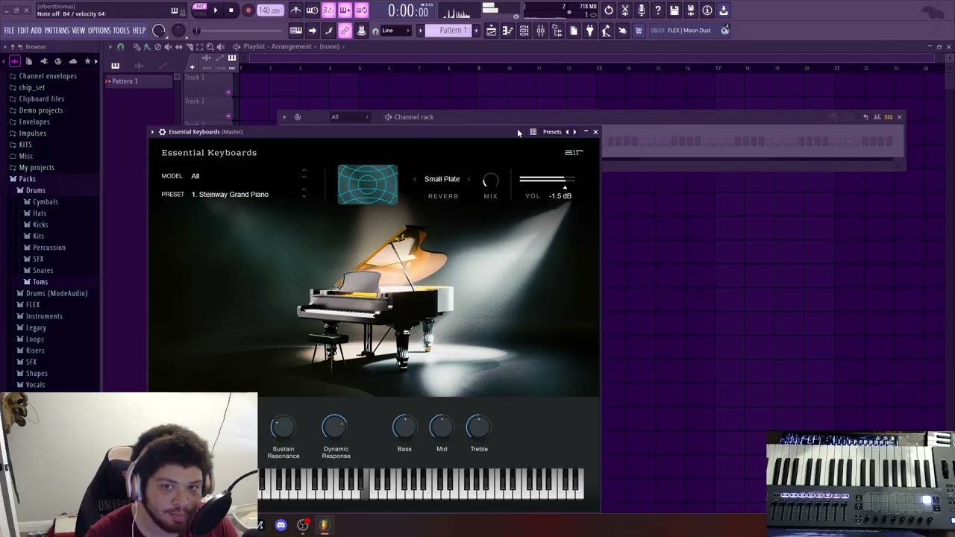Click the tempo field showing 140
Viewport: 955px width, 537px height.
coord(269,10)
